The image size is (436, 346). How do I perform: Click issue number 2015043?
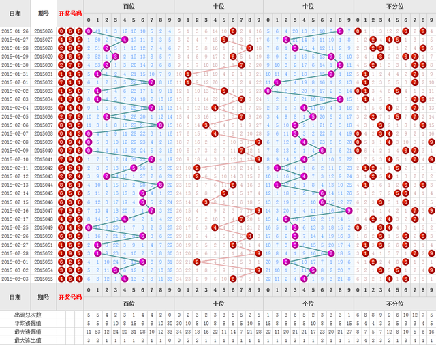coord(44,176)
